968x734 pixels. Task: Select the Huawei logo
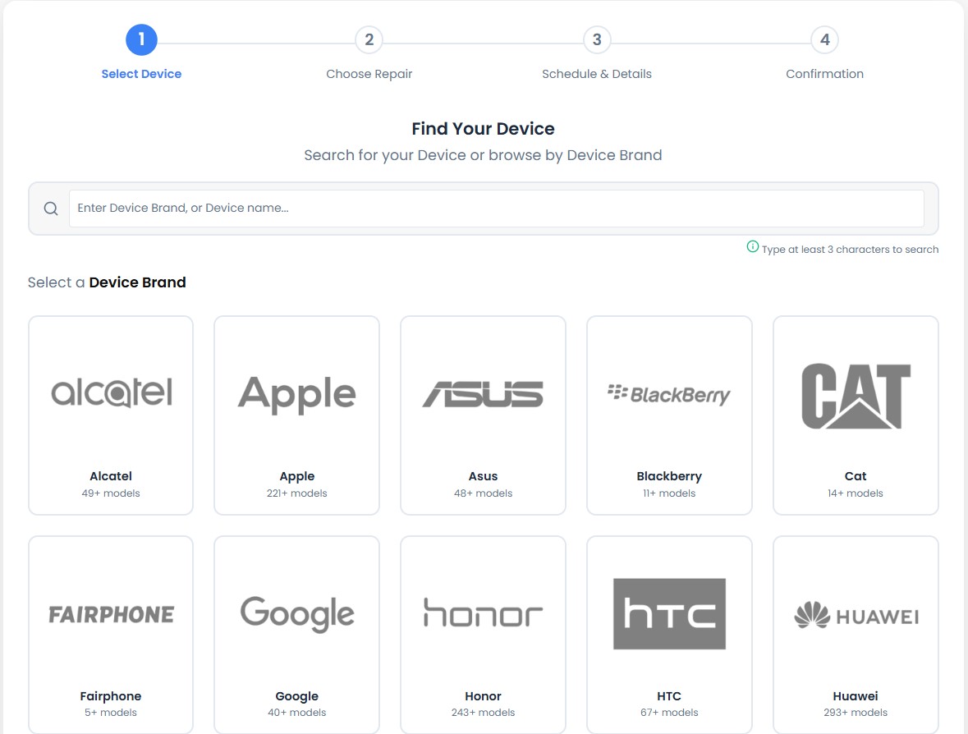pos(856,616)
